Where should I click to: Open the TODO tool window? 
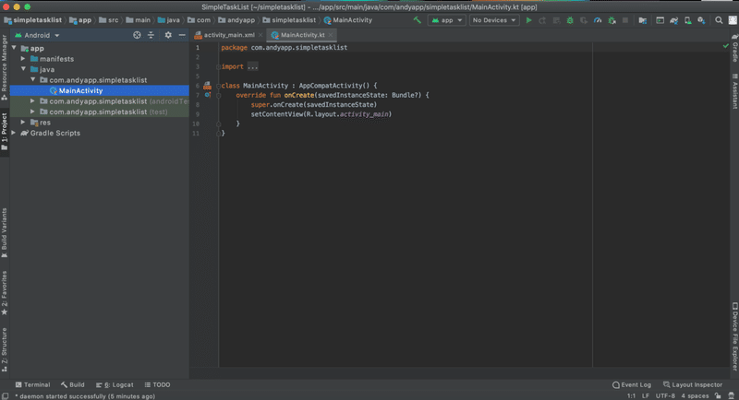[x=157, y=384]
